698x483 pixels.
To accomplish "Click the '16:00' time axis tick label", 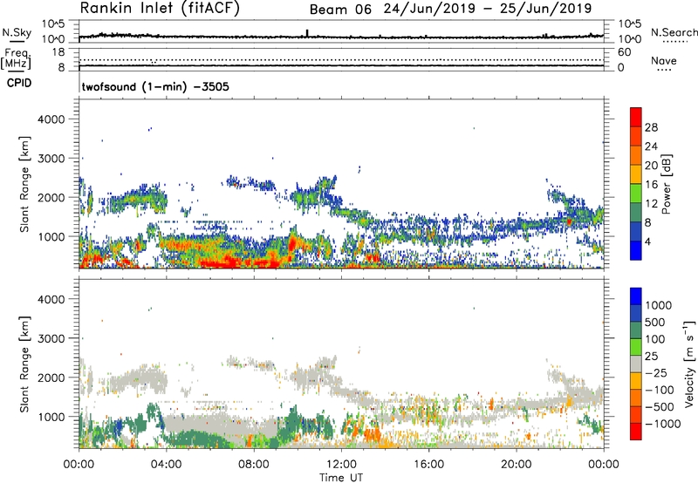I will 428,465.
